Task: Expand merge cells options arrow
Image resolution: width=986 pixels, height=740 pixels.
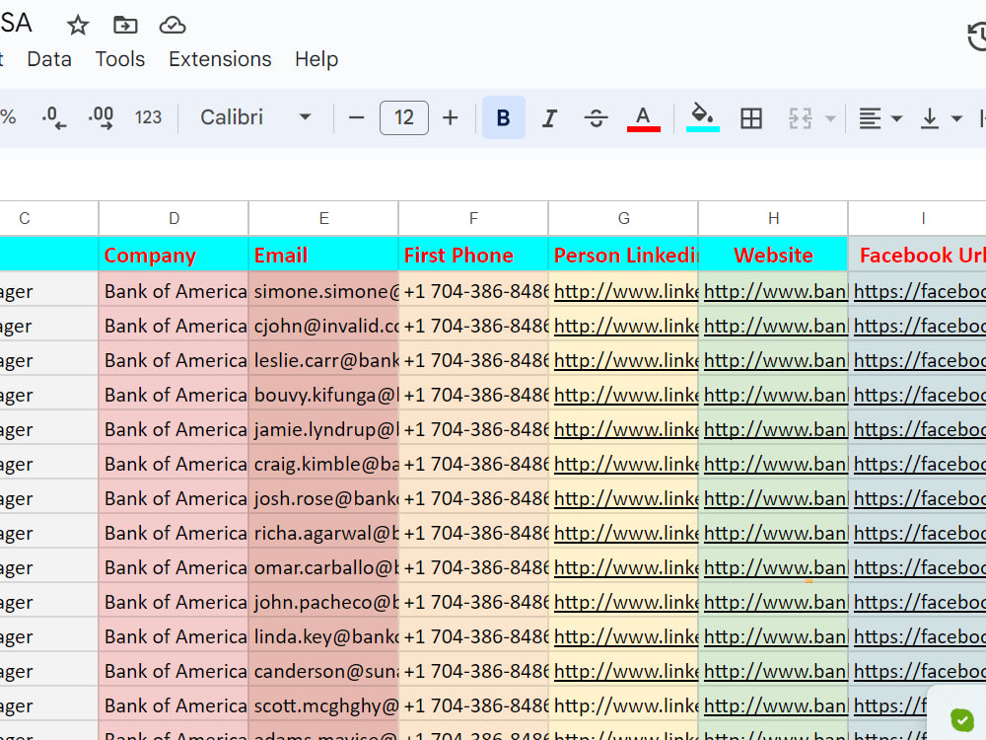Action: click(830, 118)
